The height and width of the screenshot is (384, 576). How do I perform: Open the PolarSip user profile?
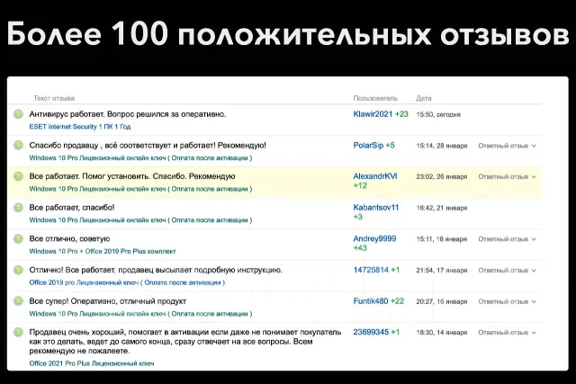pos(368,146)
